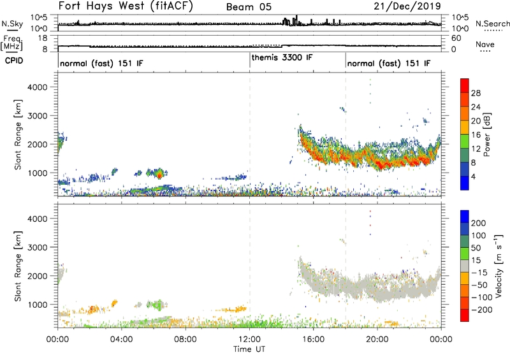
Task: Click the '18' frequency axis tick label
Action: (x=43, y=38)
